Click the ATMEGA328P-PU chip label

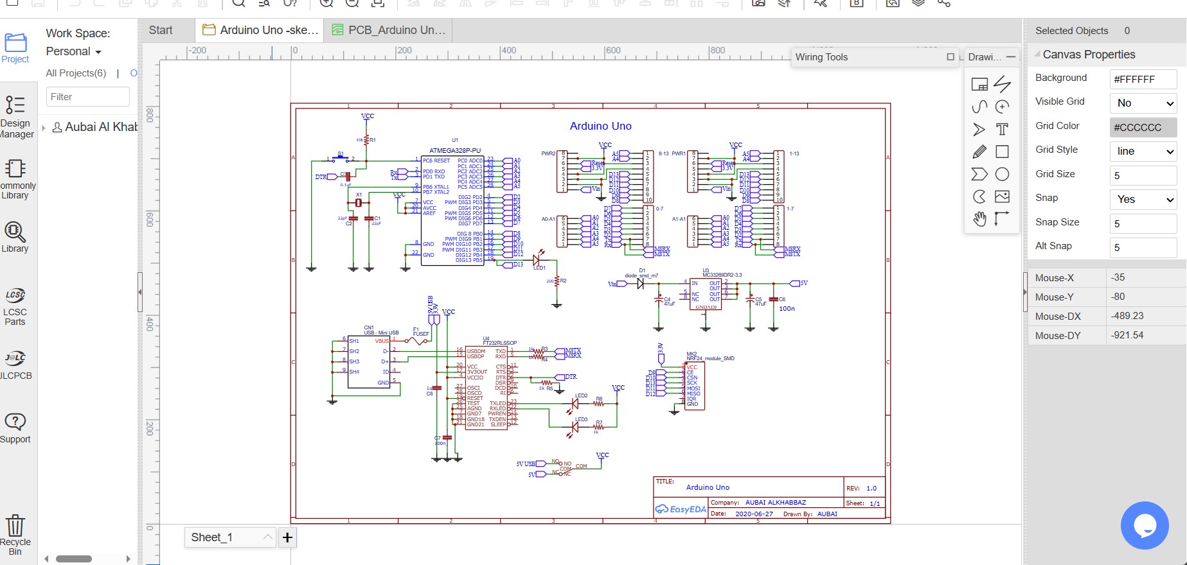[x=455, y=151]
